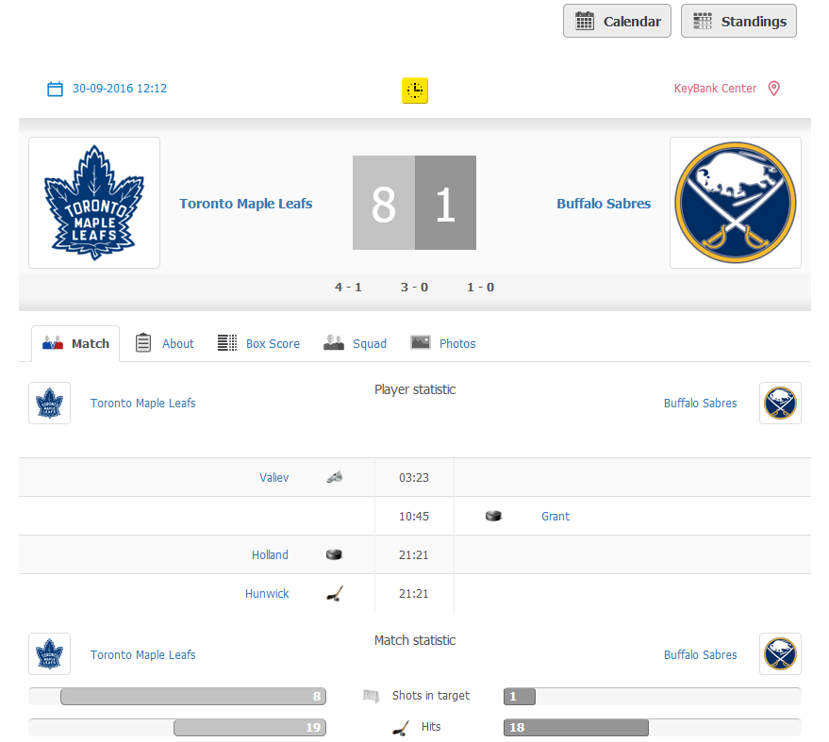The height and width of the screenshot is (742, 829).
Task: Open the Calendar button
Action: 617,21
